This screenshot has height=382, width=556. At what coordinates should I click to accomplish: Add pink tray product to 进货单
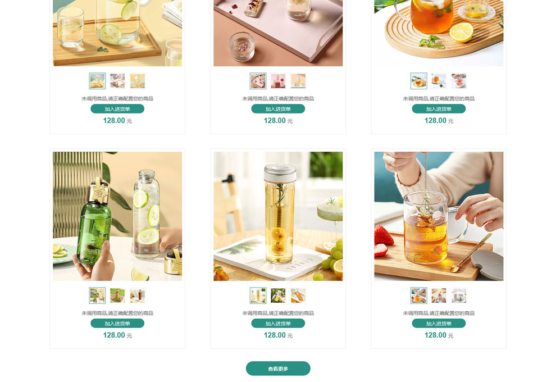click(278, 108)
